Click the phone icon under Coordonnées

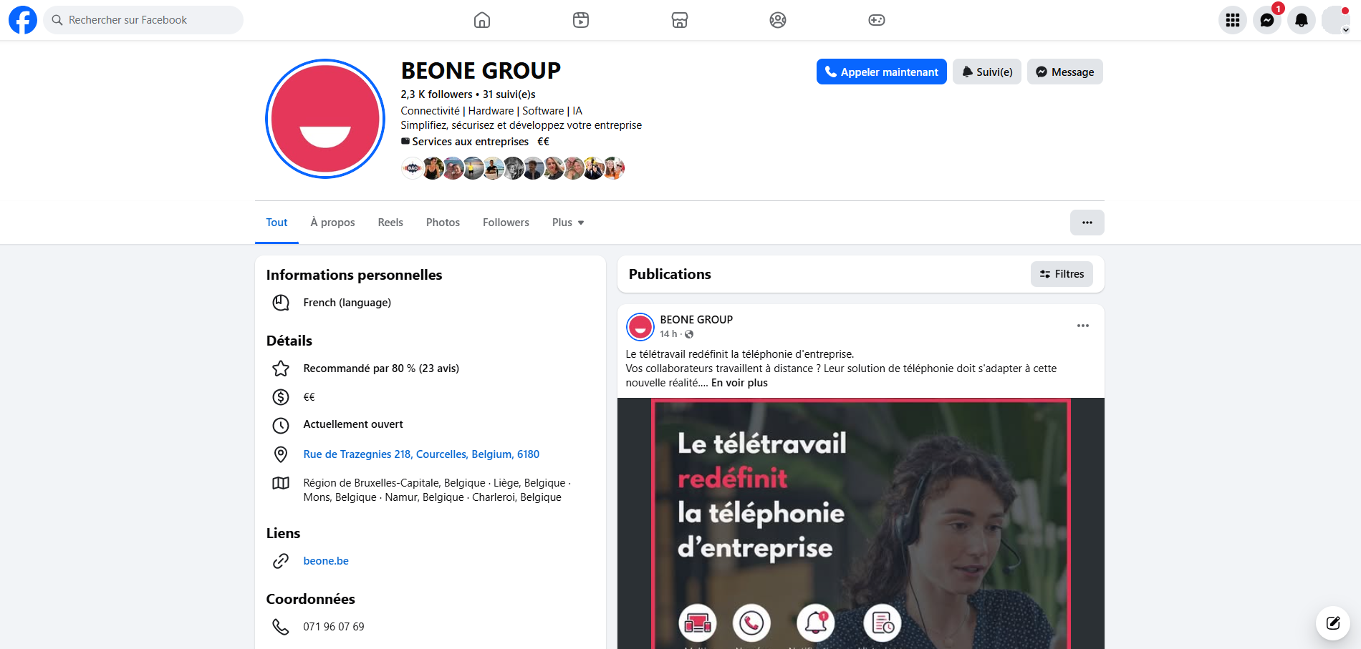coord(281,627)
